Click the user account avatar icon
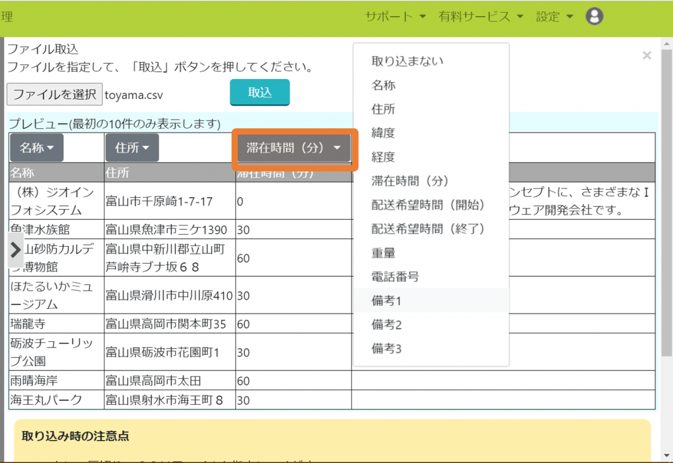The image size is (673, 463). [x=594, y=16]
